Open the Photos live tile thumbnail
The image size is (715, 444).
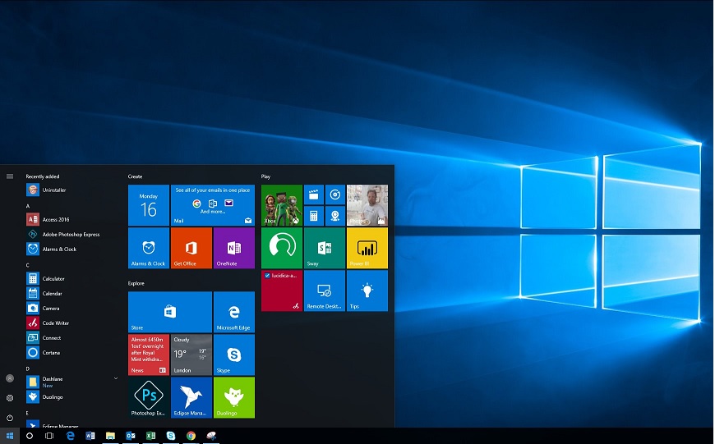(367, 205)
